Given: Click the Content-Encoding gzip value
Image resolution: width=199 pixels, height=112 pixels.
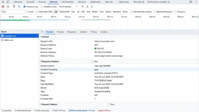Looking at the screenshot, I should [x=96, y=69].
